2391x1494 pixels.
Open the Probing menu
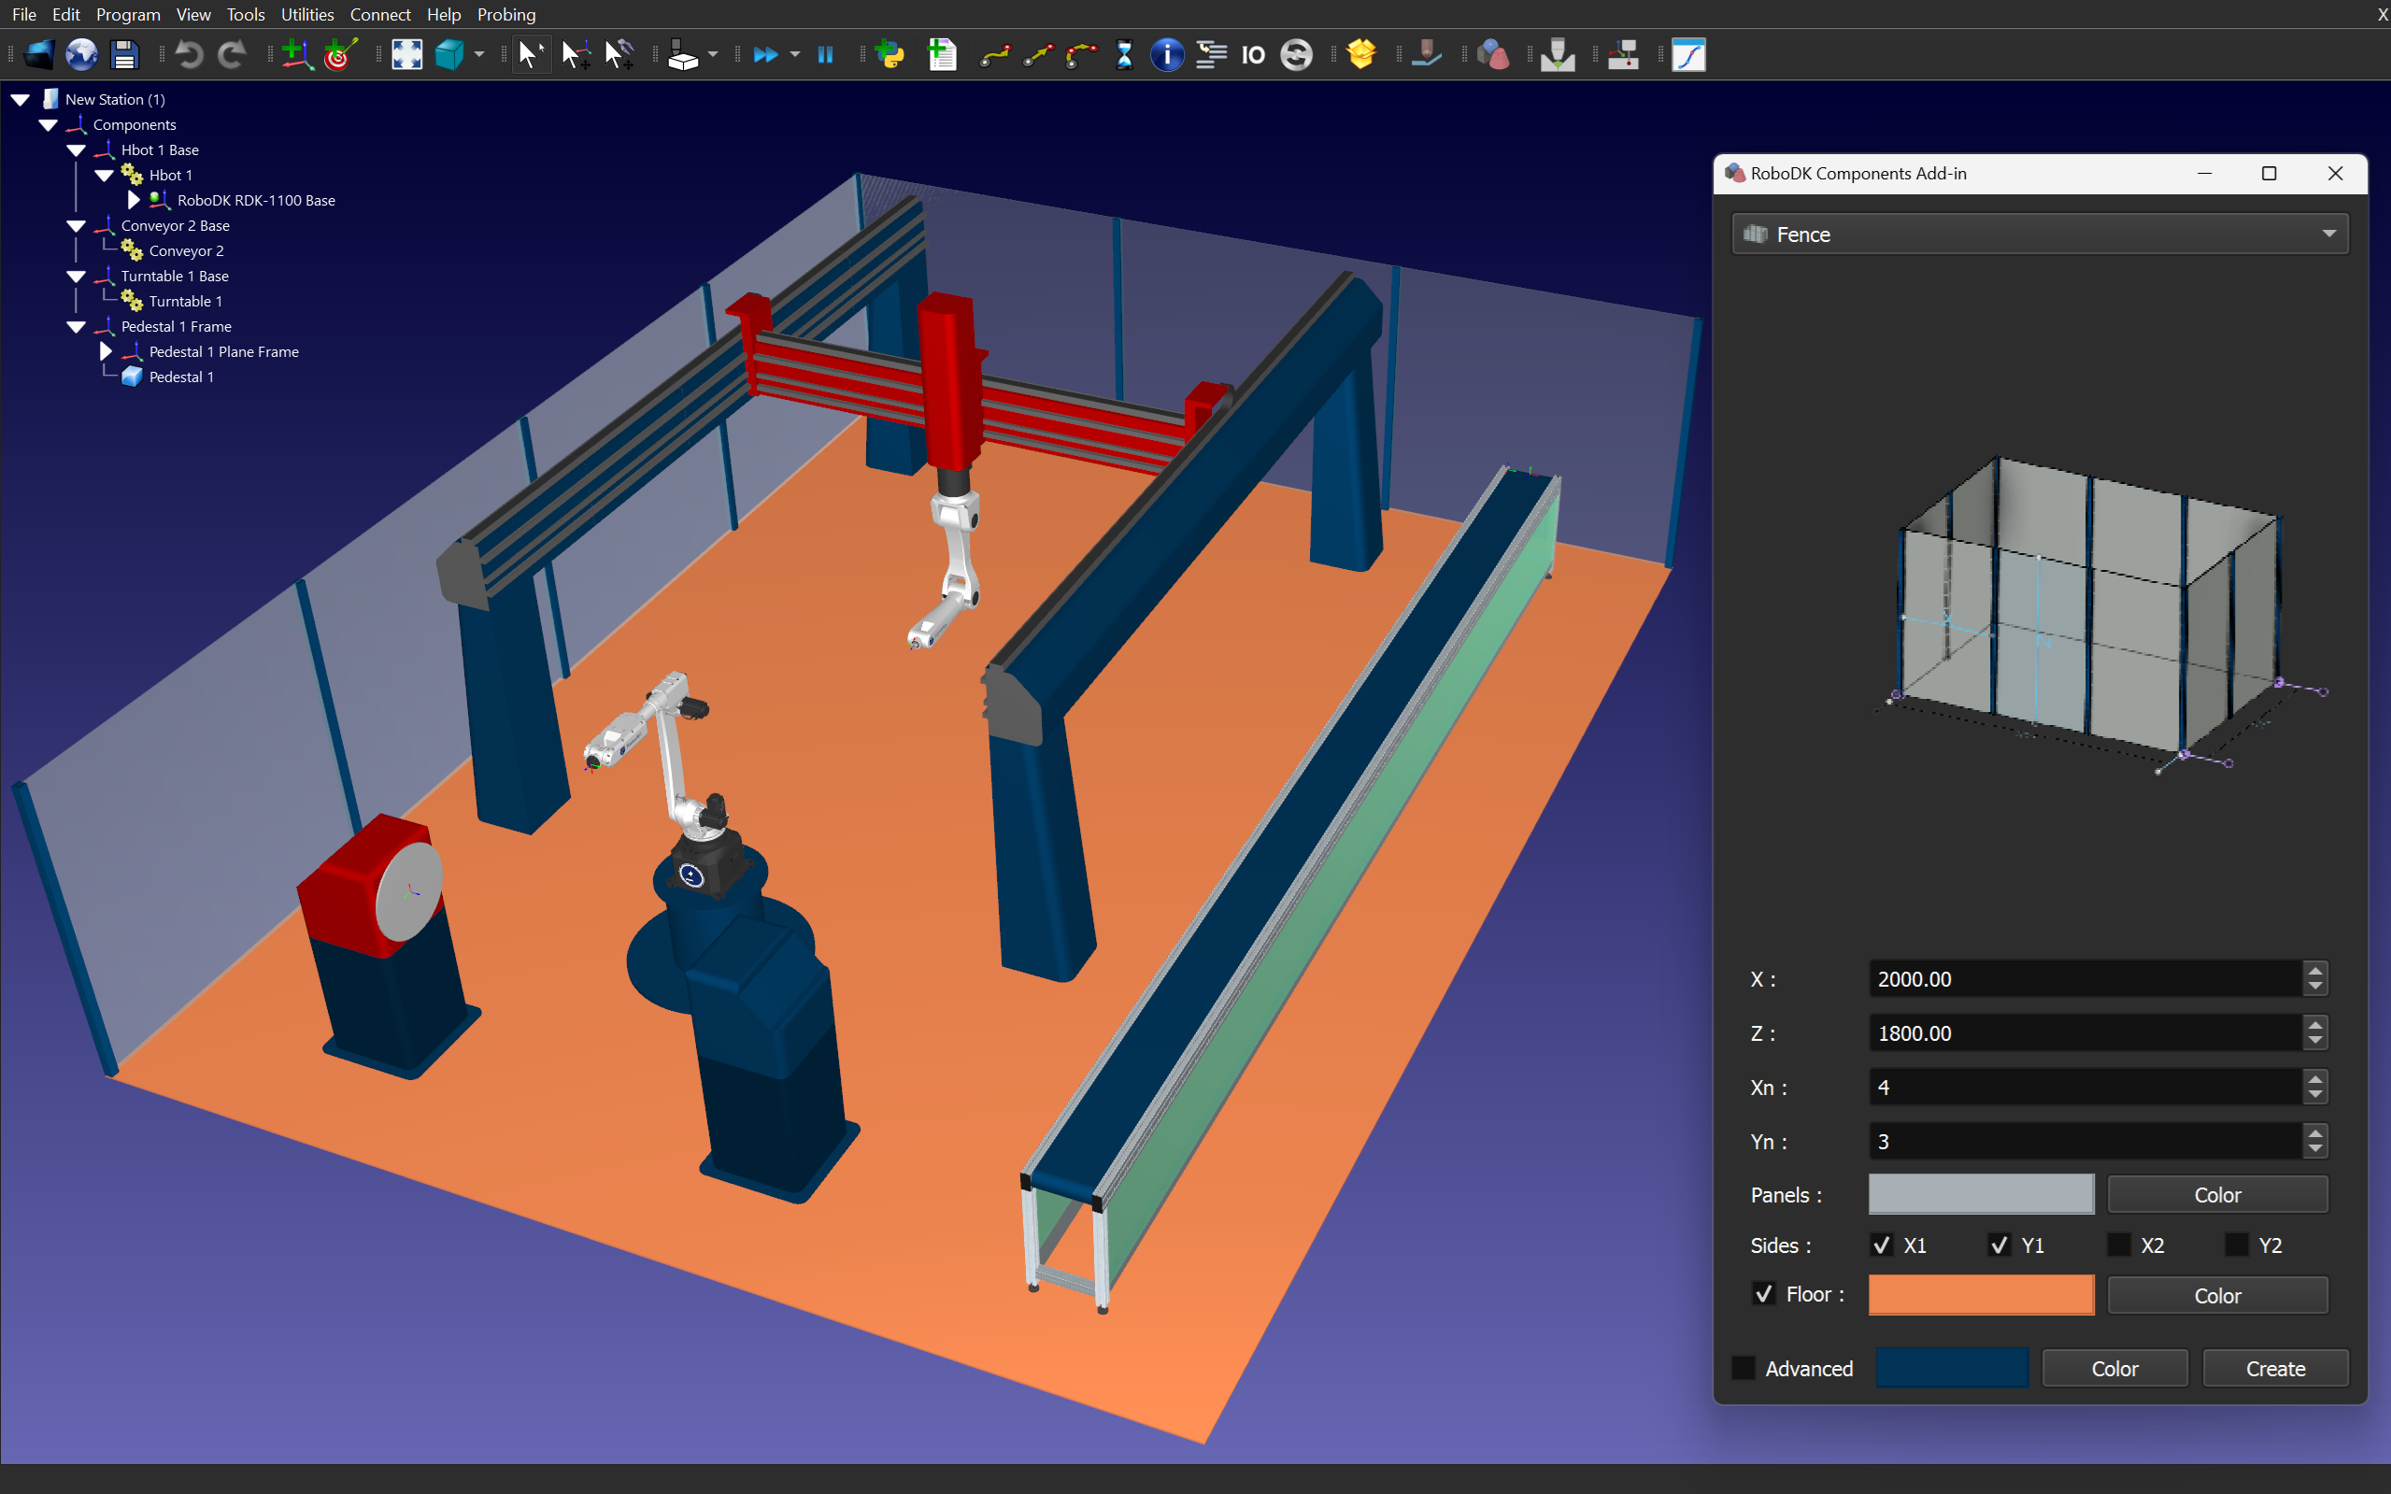pyautogui.click(x=505, y=14)
